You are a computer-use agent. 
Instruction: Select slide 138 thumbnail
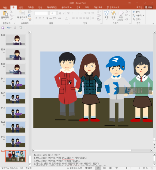point(16,40)
